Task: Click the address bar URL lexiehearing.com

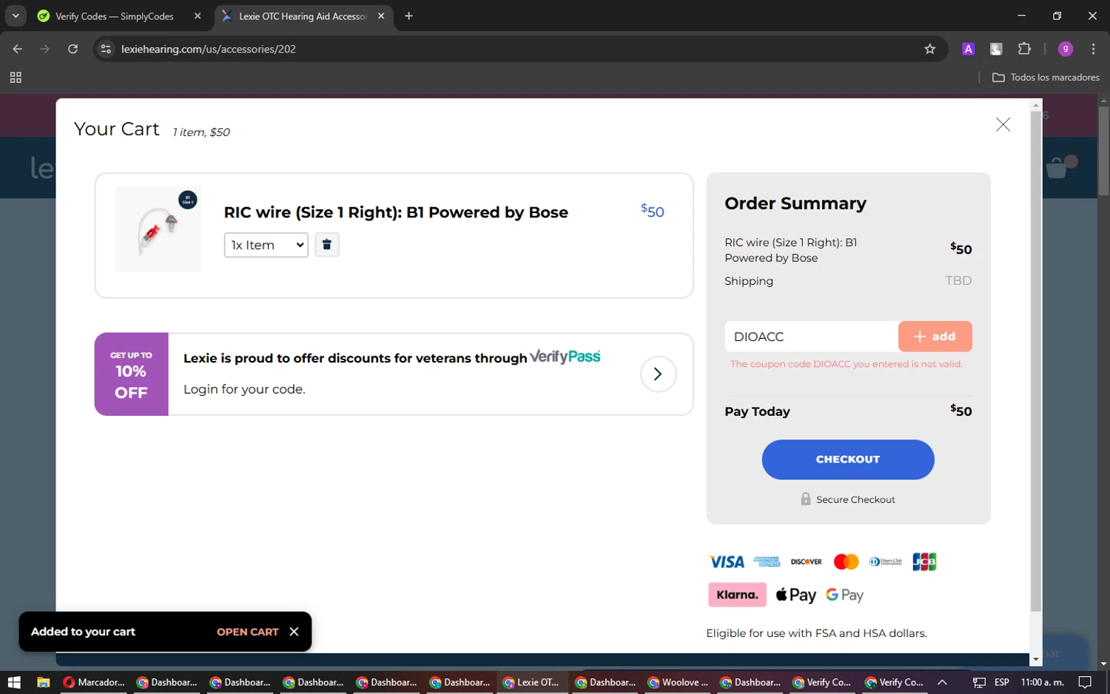Action: 209,49
